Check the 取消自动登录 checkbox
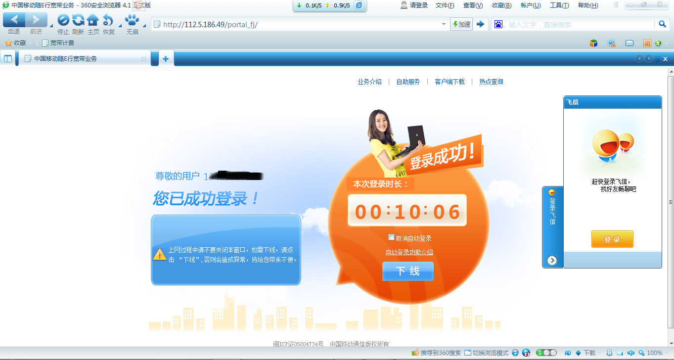This screenshot has height=360, width=674. [x=391, y=237]
